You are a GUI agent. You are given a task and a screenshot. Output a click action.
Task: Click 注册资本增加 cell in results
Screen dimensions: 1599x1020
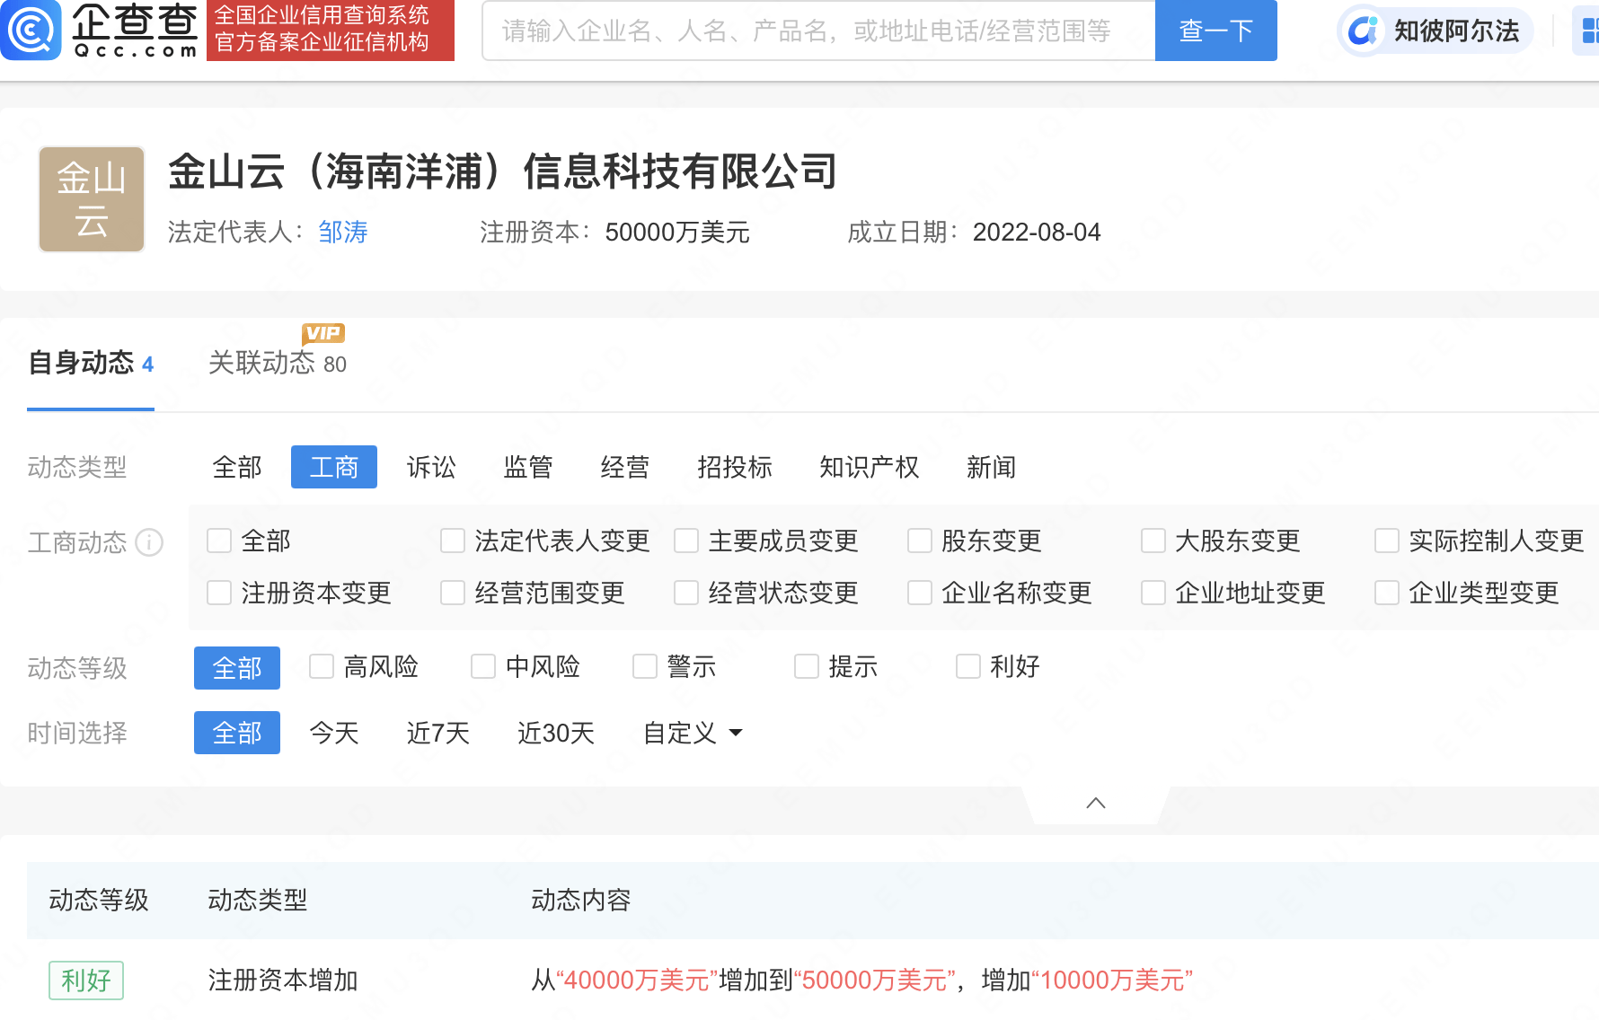[x=283, y=980]
